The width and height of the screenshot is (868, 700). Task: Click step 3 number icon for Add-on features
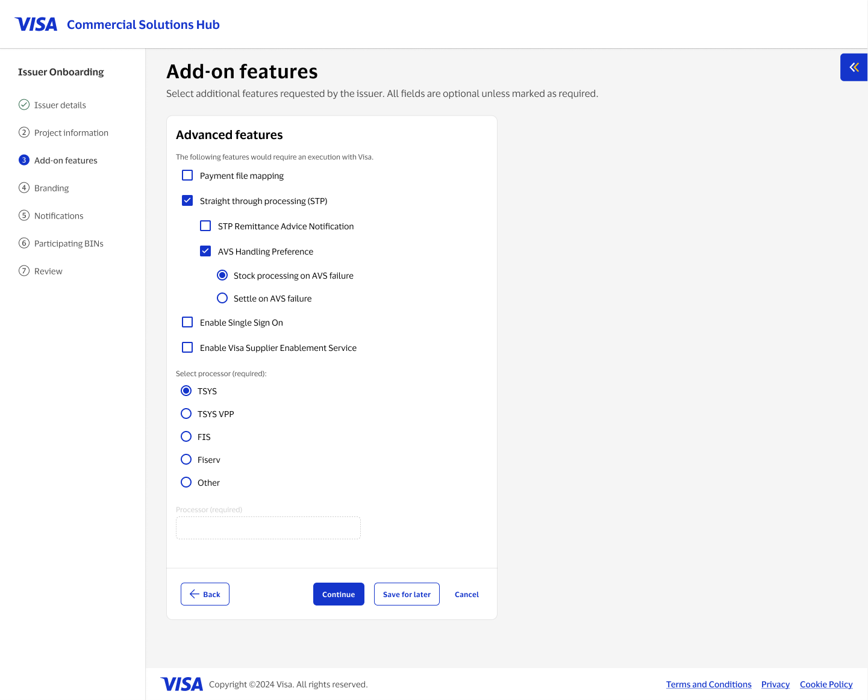[24, 160]
